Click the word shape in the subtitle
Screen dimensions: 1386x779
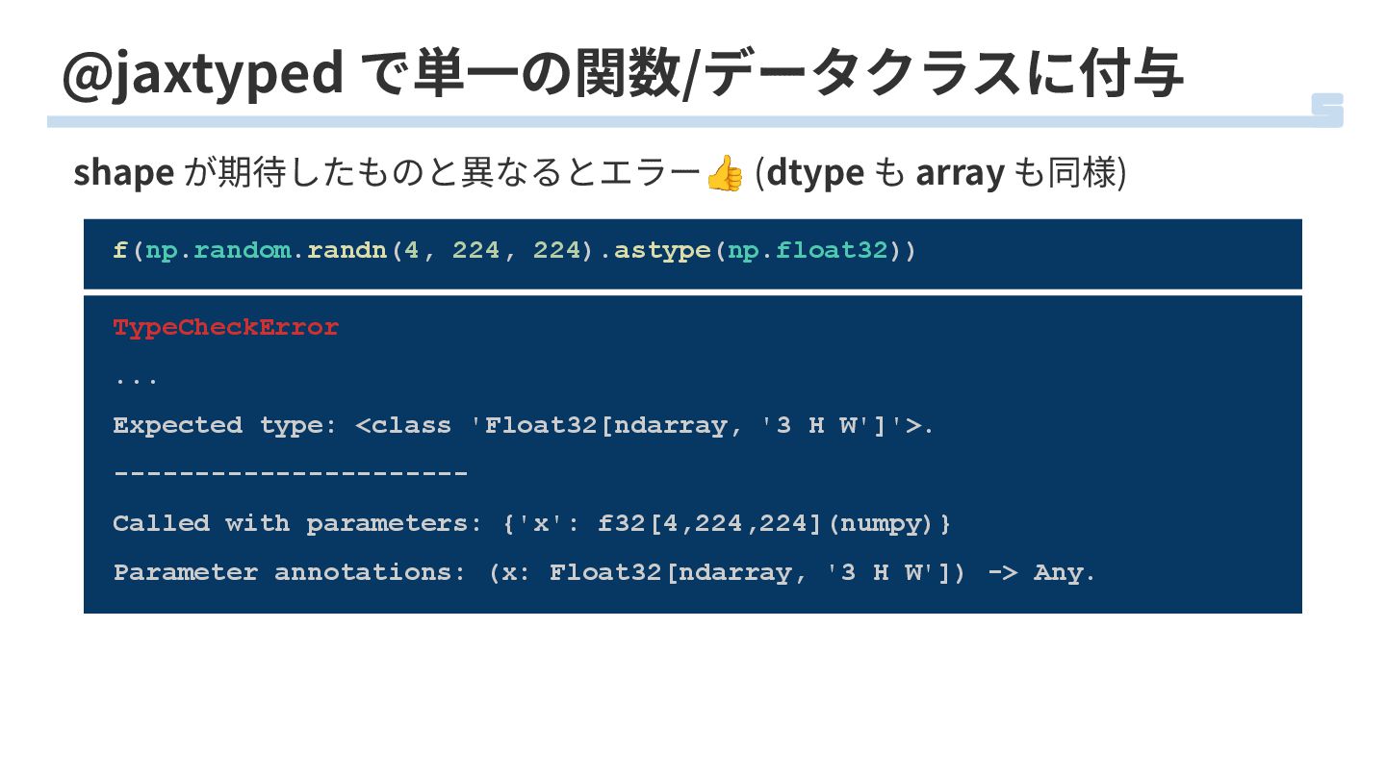(x=123, y=173)
